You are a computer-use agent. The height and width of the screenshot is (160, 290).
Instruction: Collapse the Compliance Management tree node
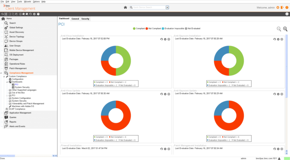(x=1, y=73)
